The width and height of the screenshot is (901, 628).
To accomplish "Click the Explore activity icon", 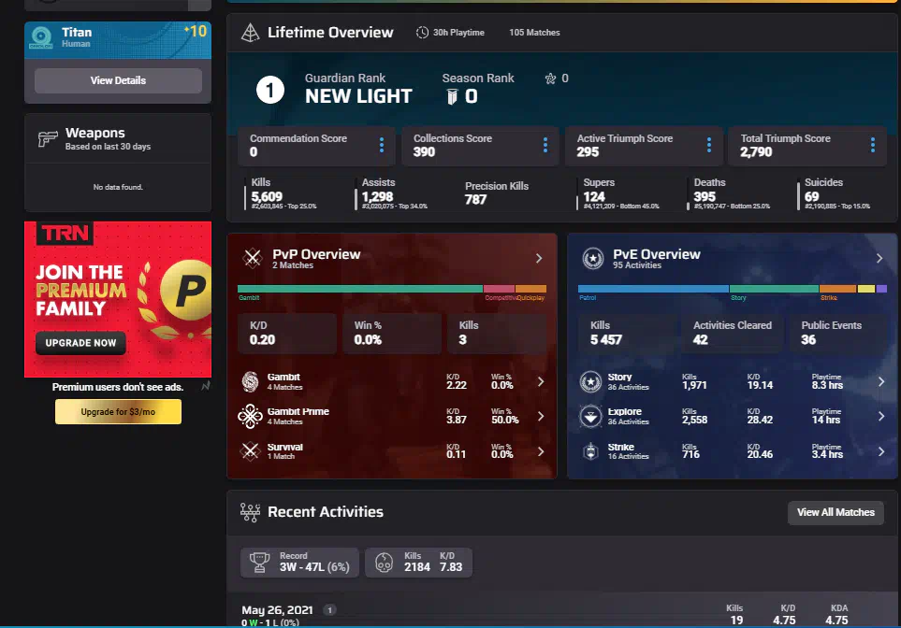I will pos(590,416).
